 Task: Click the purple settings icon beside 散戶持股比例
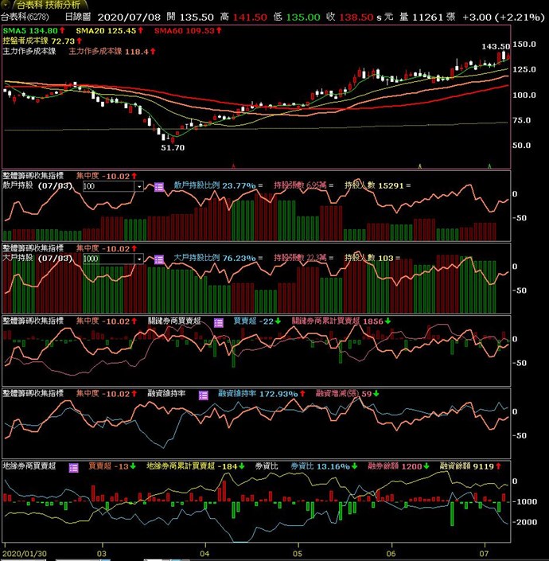158,185
